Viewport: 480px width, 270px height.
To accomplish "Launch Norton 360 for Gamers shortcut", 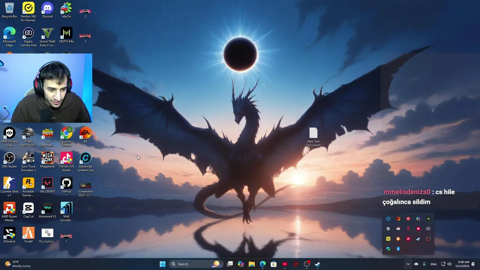I will click(28, 12).
